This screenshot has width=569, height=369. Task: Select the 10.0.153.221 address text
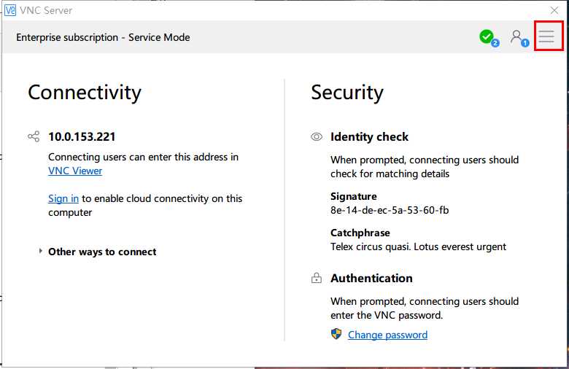pos(82,137)
